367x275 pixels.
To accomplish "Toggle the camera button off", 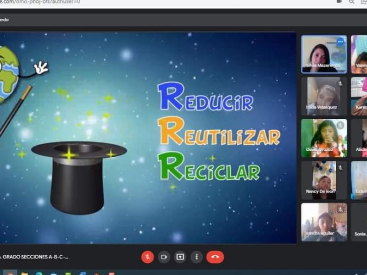I will pos(164,257).
